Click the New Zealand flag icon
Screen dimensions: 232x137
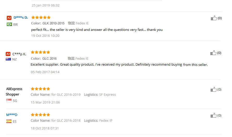[8, 59]
